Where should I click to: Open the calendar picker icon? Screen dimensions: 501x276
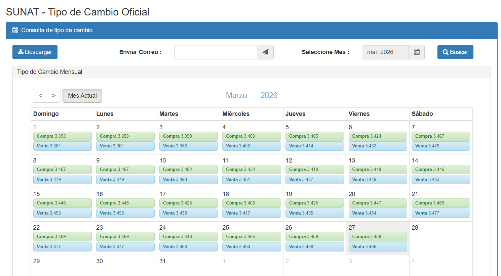click(x=417, y=52)
